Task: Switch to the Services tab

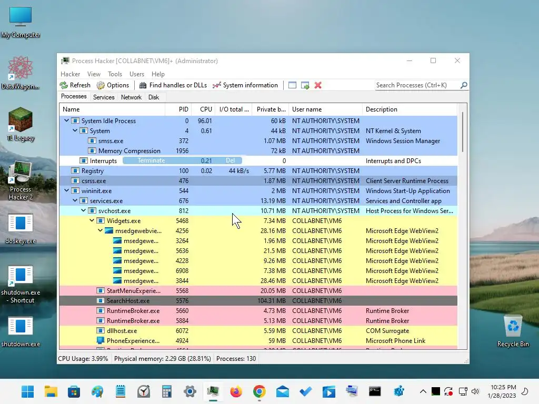Action: tap(104, 97)
